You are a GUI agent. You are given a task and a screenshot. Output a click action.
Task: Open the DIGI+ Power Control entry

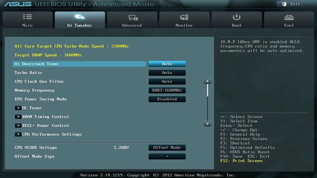point(45,125)
